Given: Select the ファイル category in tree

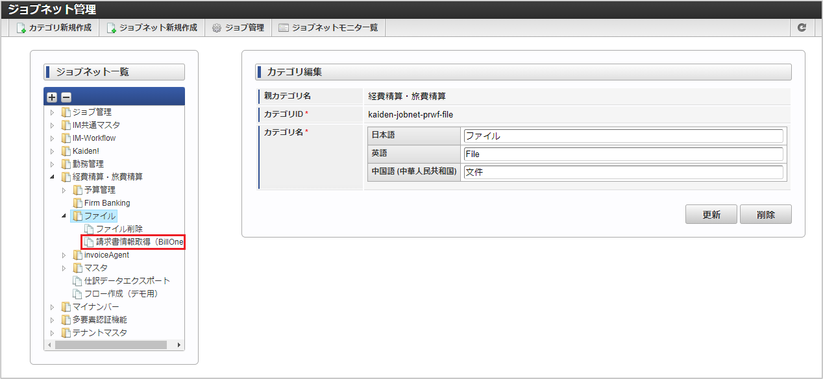Looking at the screenshot, I should coord(100,216).
